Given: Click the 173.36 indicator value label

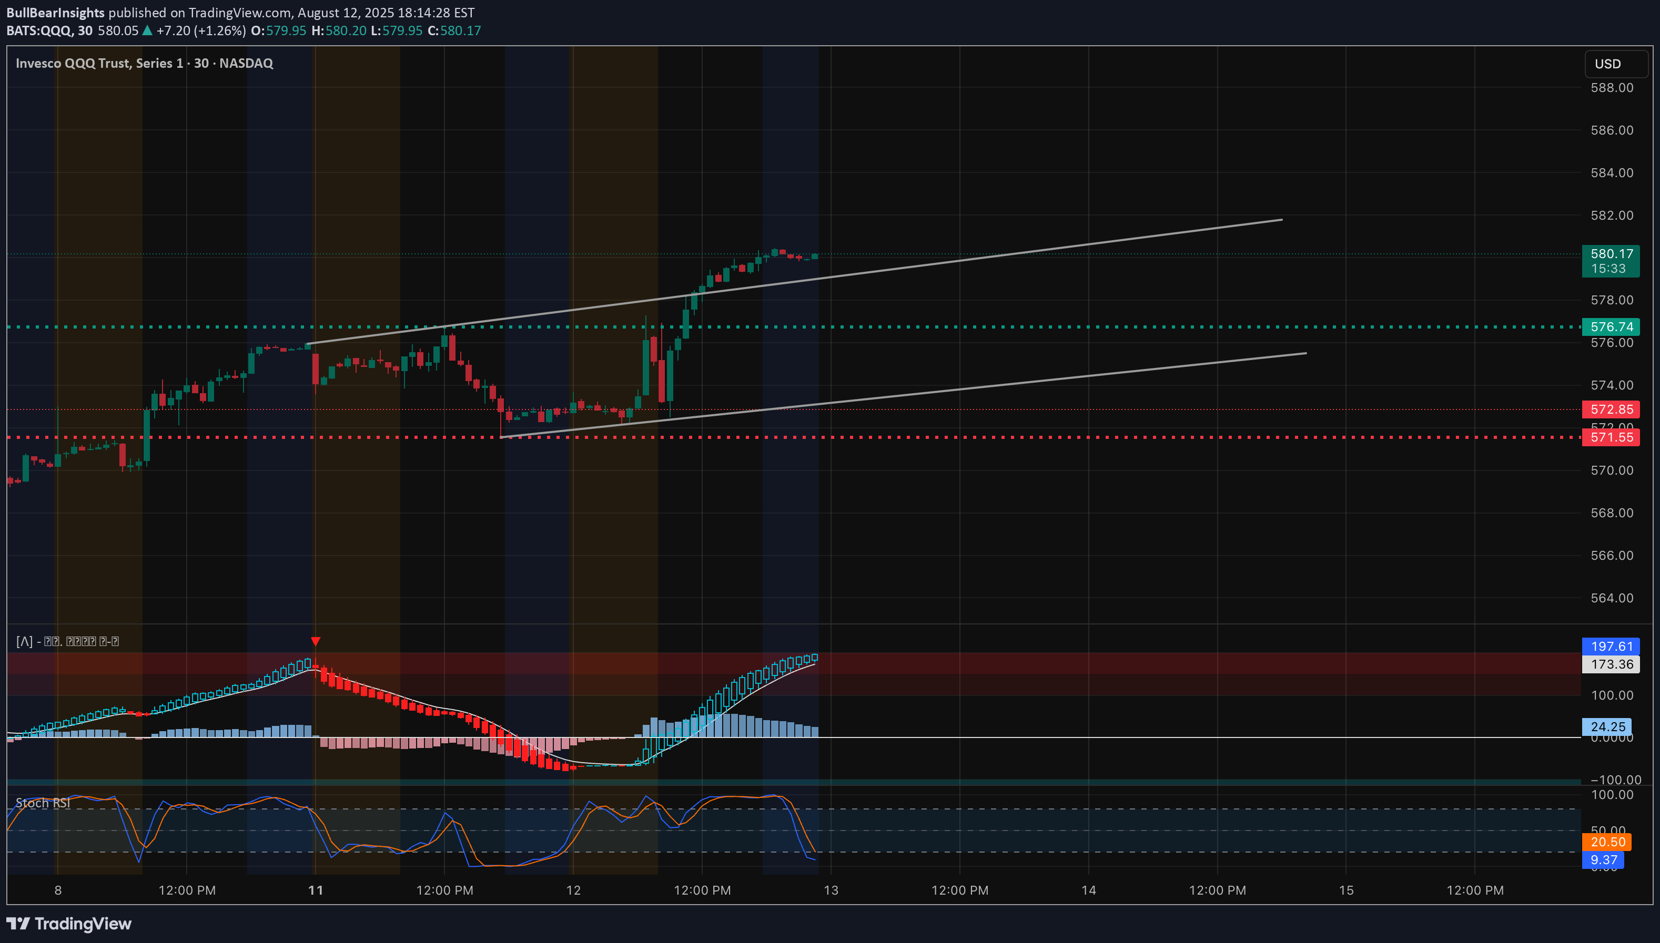Looking at the screenshot, I should [1611, 664].
